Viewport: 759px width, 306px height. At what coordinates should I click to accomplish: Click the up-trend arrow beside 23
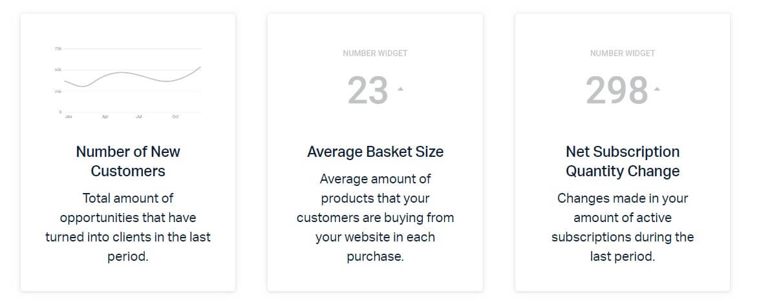pyautogui.click(x=400, y=88)
